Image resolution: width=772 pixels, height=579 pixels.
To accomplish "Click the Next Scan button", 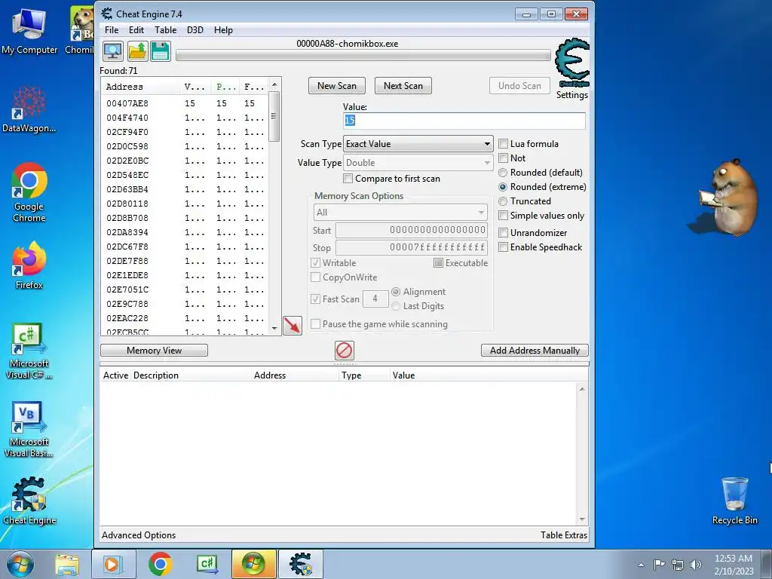I will tap(403, 86).
